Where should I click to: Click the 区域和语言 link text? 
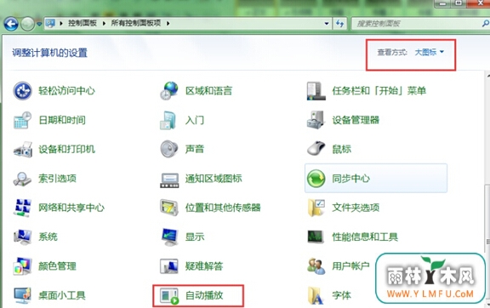point(208,91)
